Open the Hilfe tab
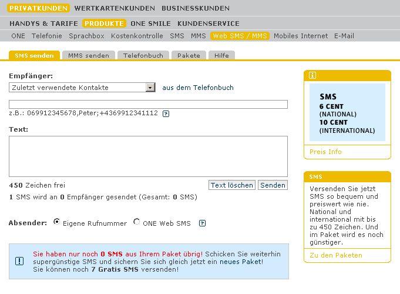The height and width of the screenshot is (294, 400). click(x=221, y=55)
